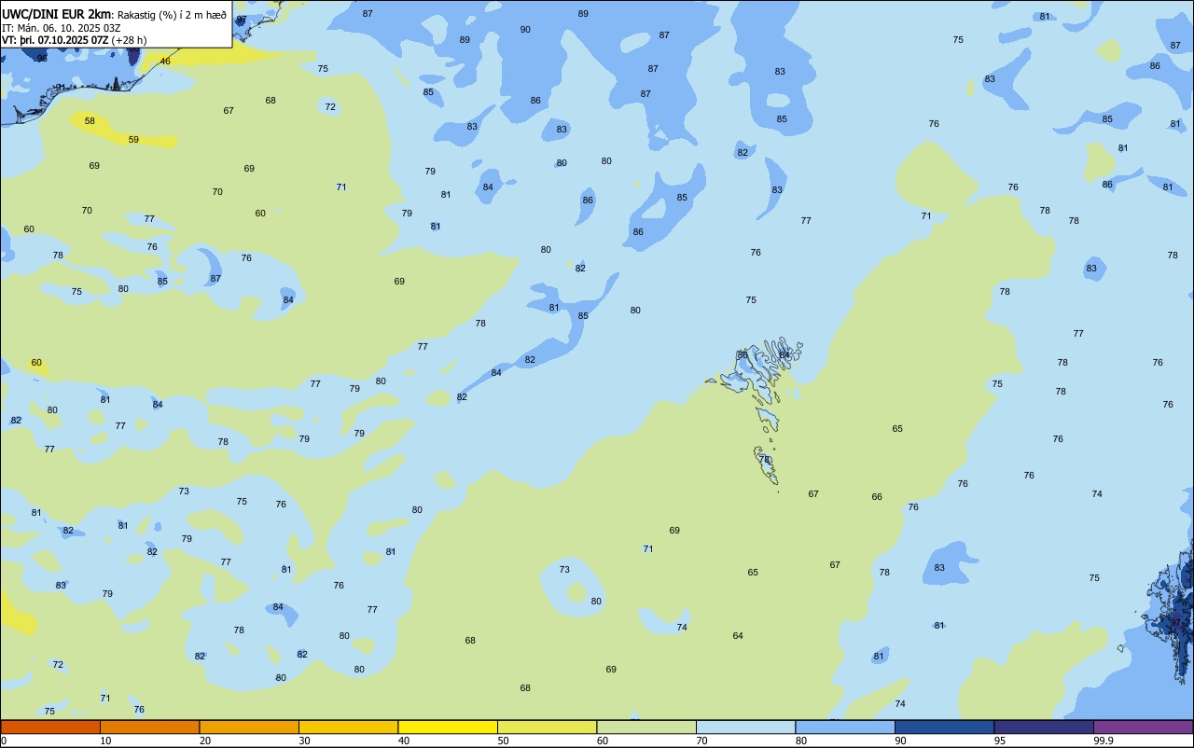Click the '40' legend scale label

(x=404, y=741)
